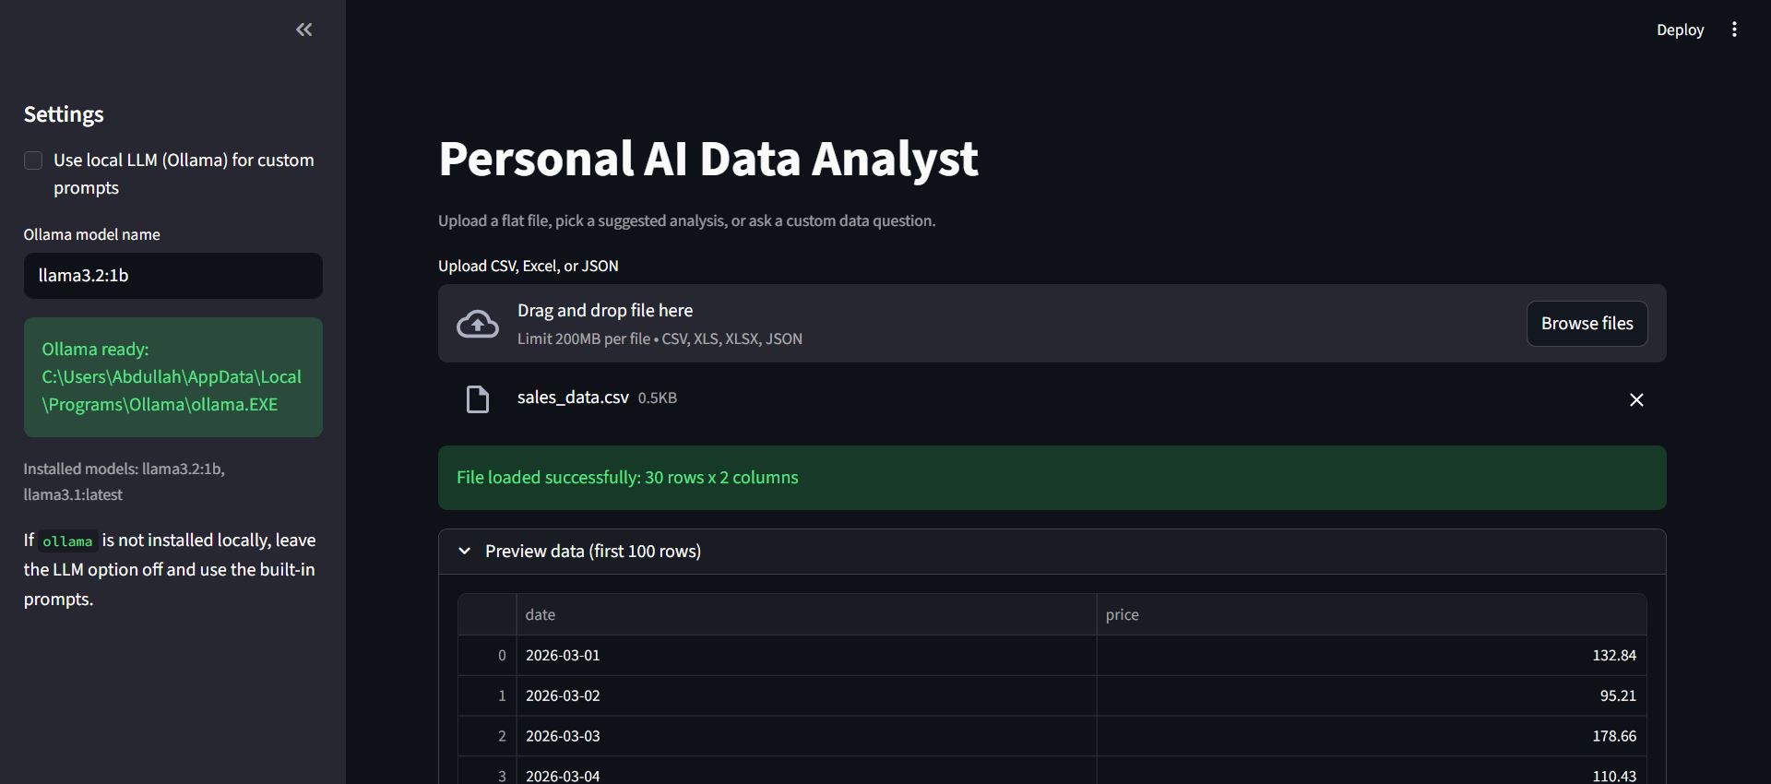Screen dimensions: 1771x784
Task: Click the 'date' column header
Action: [541, 613]
